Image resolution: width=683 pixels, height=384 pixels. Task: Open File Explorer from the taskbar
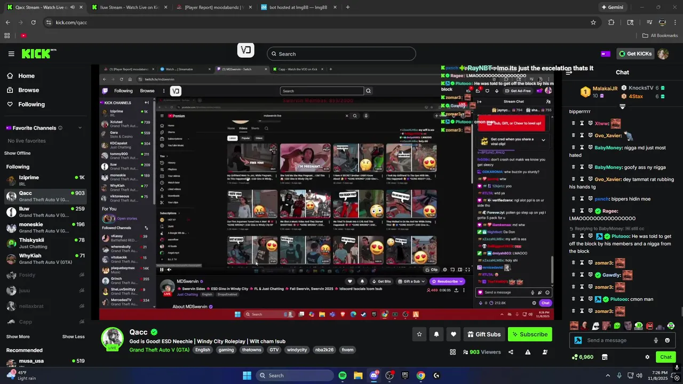click(x=358, y=375)
